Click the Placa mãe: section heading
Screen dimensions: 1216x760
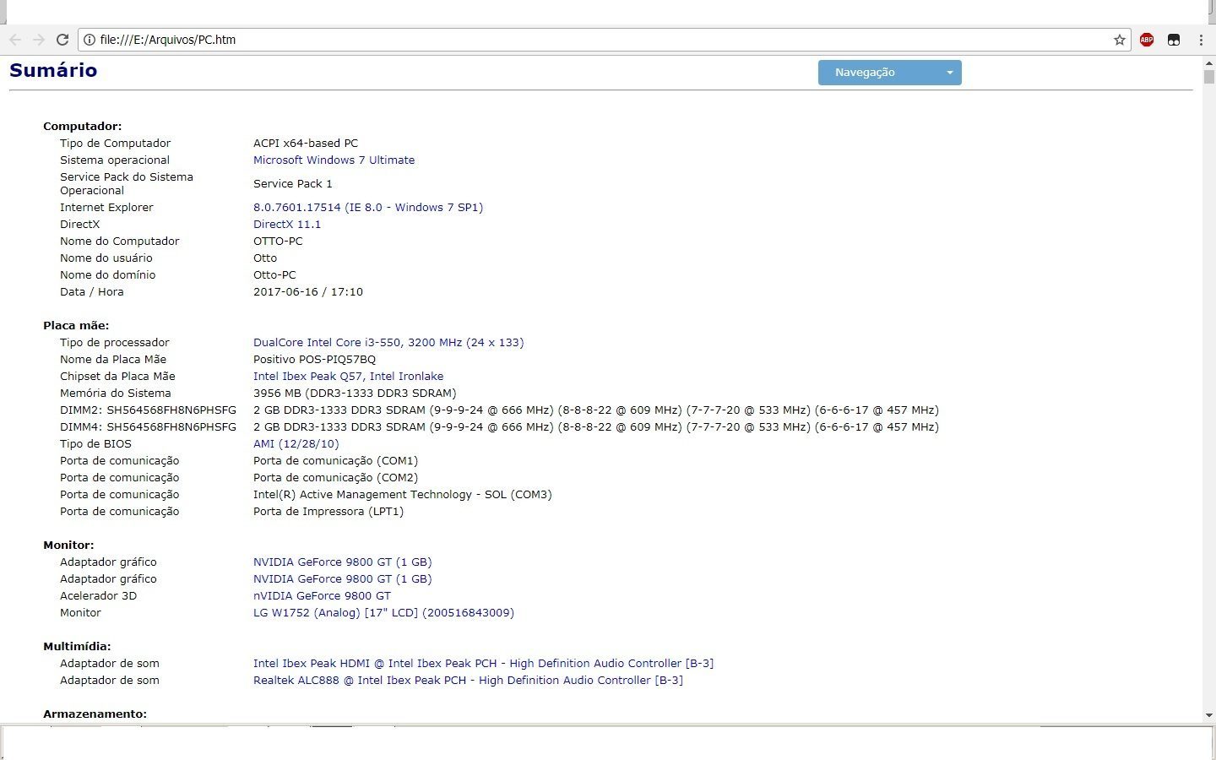[x=76, y=326]
